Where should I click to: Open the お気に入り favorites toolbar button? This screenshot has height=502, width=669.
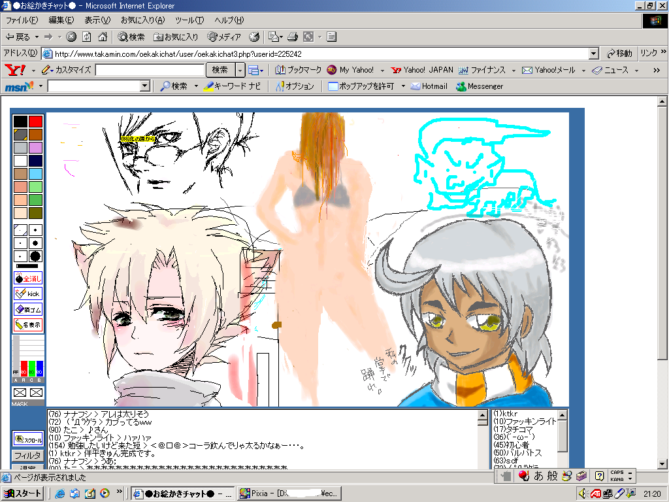[176, 37]
